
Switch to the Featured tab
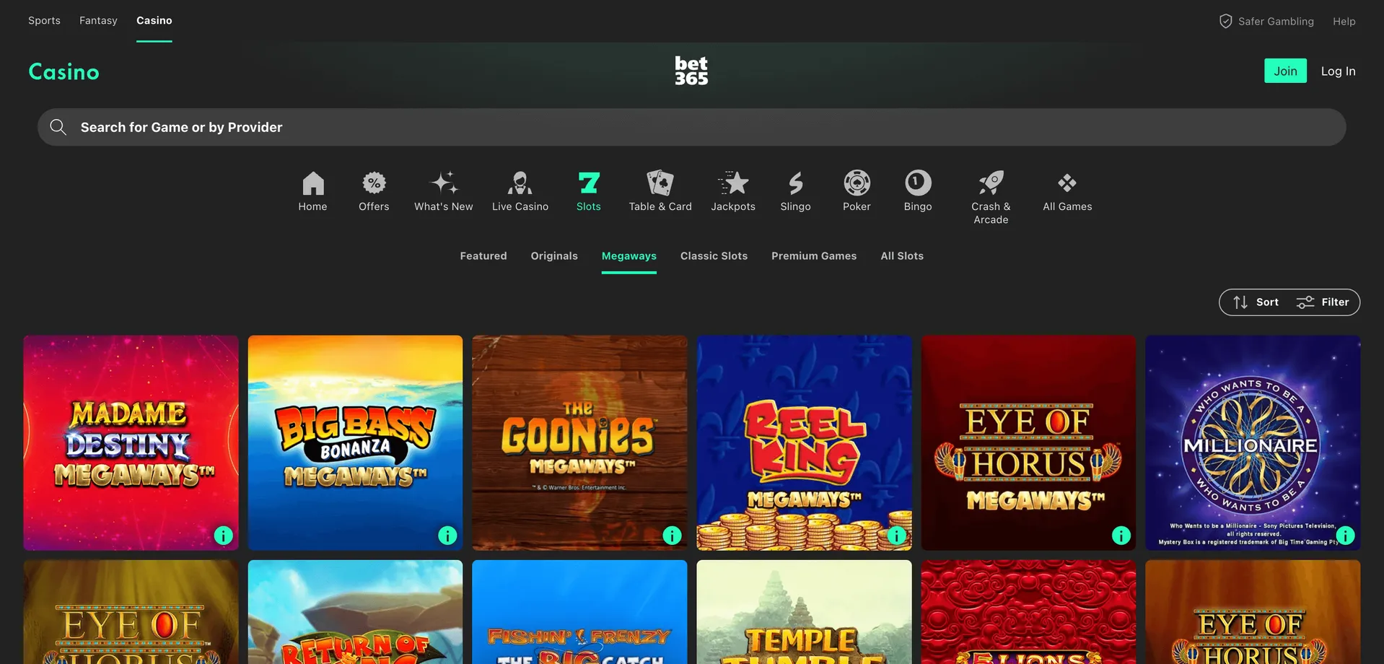coord(483,256)
